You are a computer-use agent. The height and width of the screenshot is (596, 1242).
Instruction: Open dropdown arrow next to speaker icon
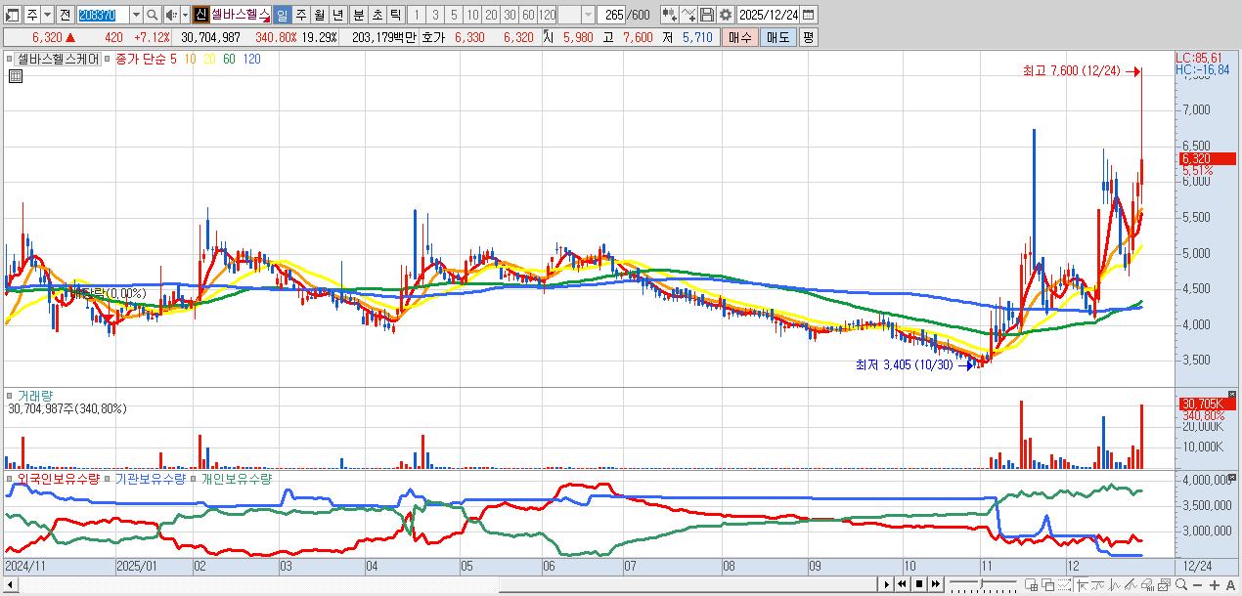click(x=185, y=15)
